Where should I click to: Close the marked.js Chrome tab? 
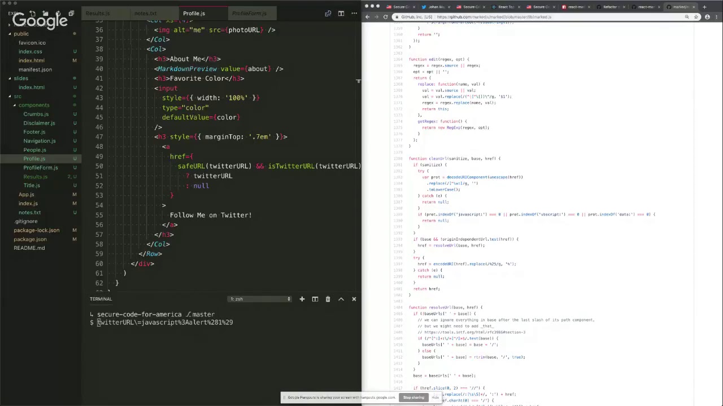click(694, 7)
